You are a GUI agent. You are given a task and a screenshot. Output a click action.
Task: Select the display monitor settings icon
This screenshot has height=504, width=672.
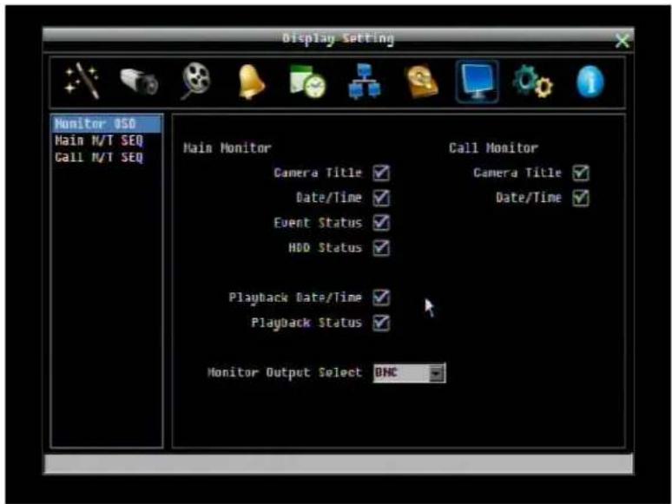[x=477, y=82]
